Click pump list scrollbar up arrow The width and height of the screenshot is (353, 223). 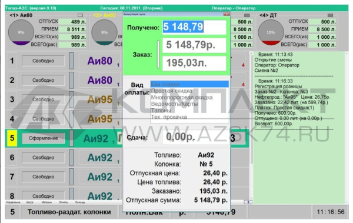(251, 54)
